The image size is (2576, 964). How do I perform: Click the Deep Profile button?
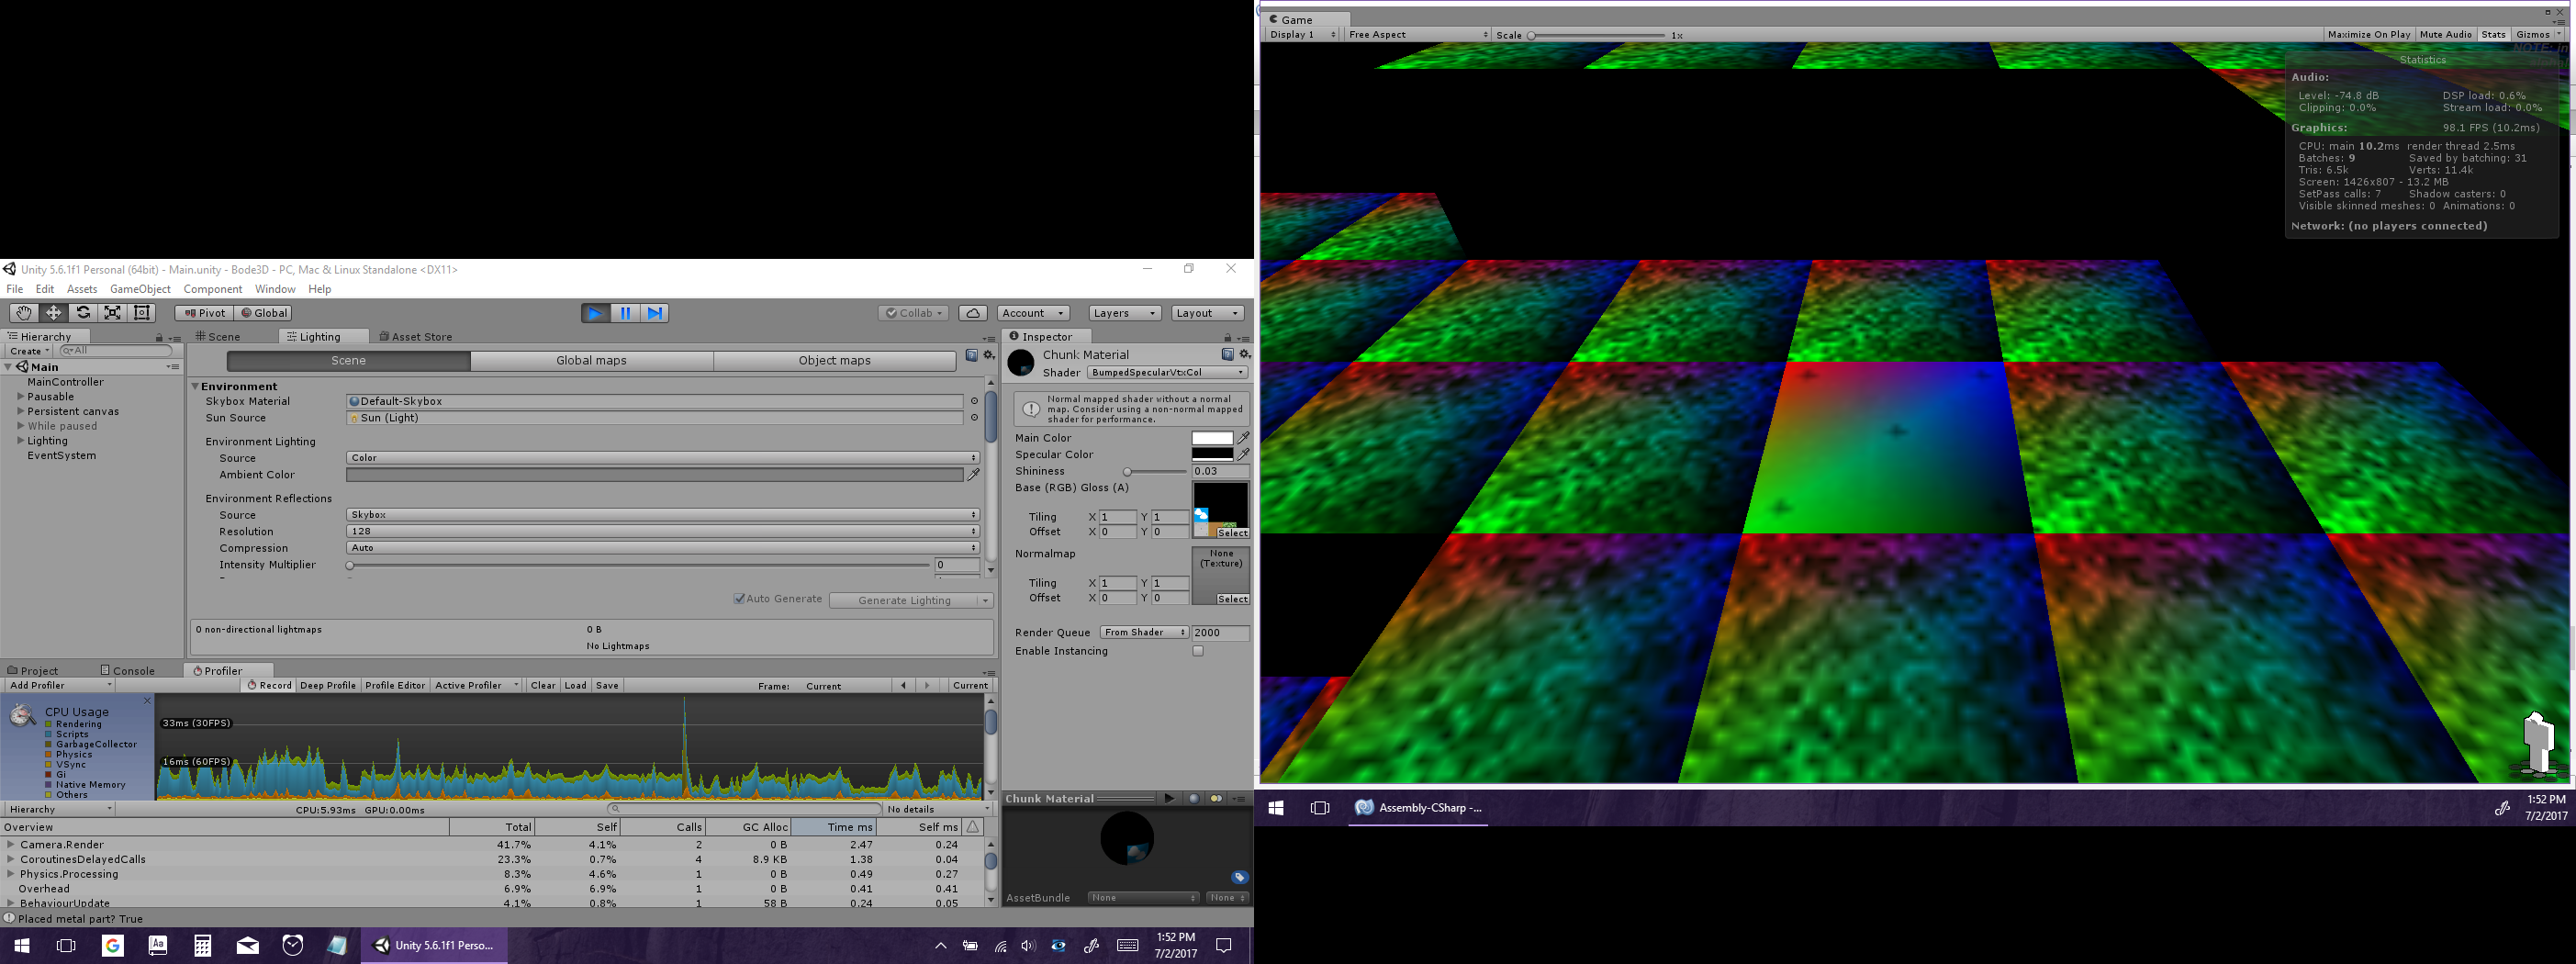pos(327,686)
